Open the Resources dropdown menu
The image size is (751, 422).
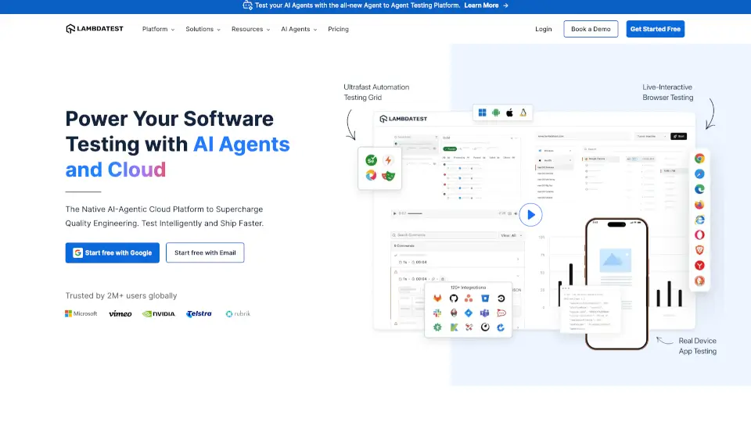point(251,29)
